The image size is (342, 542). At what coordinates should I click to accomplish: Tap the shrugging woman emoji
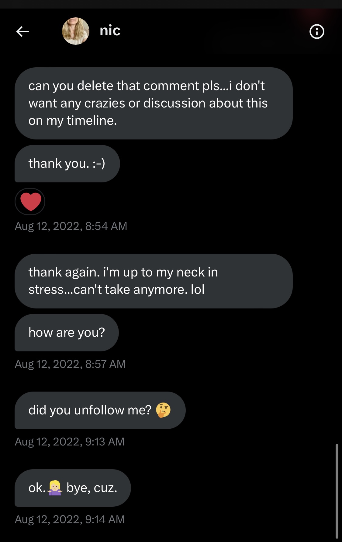(x=55, y=488)
